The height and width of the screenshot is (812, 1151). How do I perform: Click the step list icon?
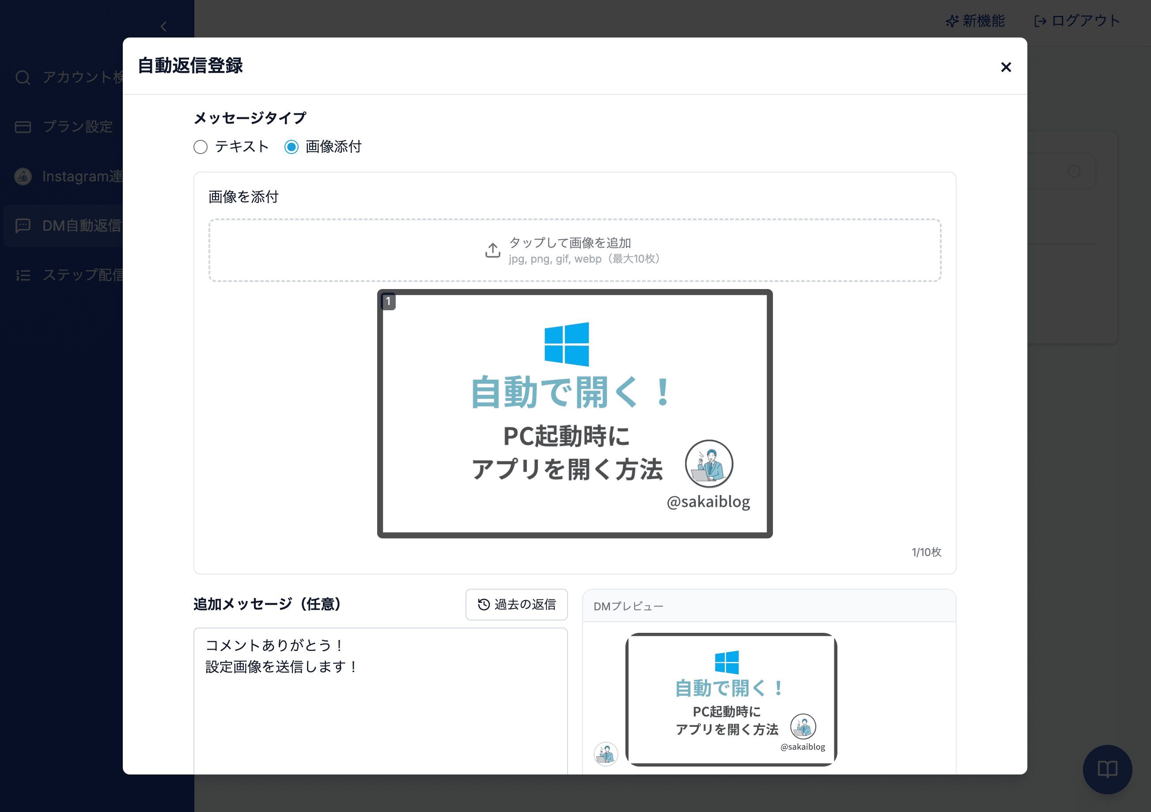point(23,275)
